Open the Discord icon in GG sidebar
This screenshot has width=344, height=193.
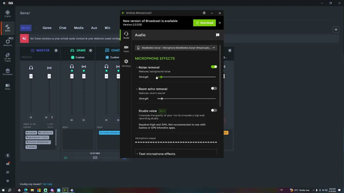click(x=8, y=164)
